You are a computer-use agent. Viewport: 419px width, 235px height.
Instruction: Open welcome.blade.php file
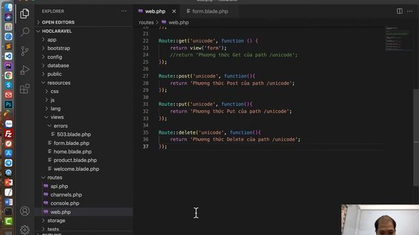pyautogui.click(x=83, y=169)
